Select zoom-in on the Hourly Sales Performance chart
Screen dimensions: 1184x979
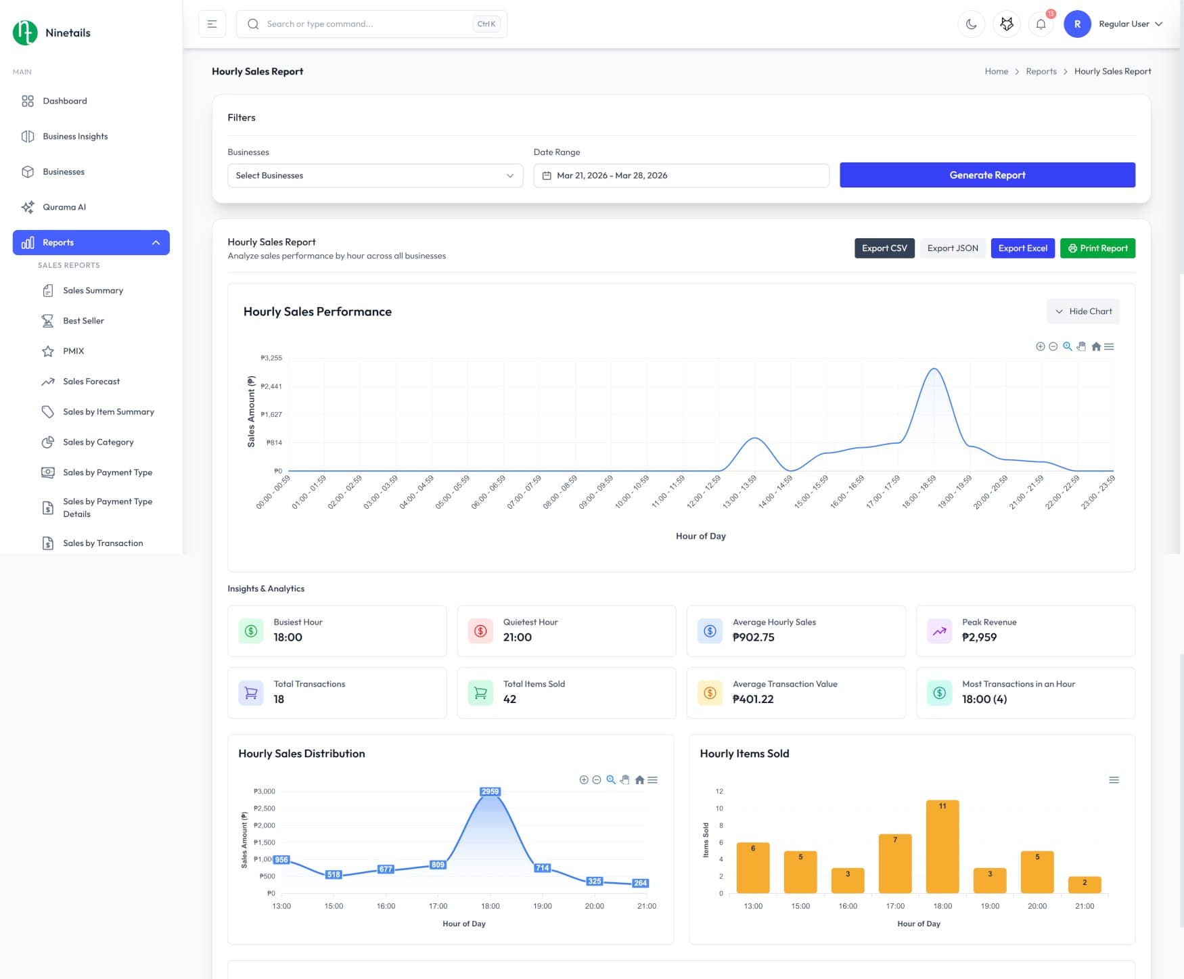(1041, 346)
